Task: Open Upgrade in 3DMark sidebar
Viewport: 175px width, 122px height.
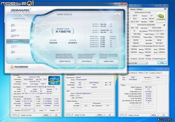Action: (x=14, y=46)
